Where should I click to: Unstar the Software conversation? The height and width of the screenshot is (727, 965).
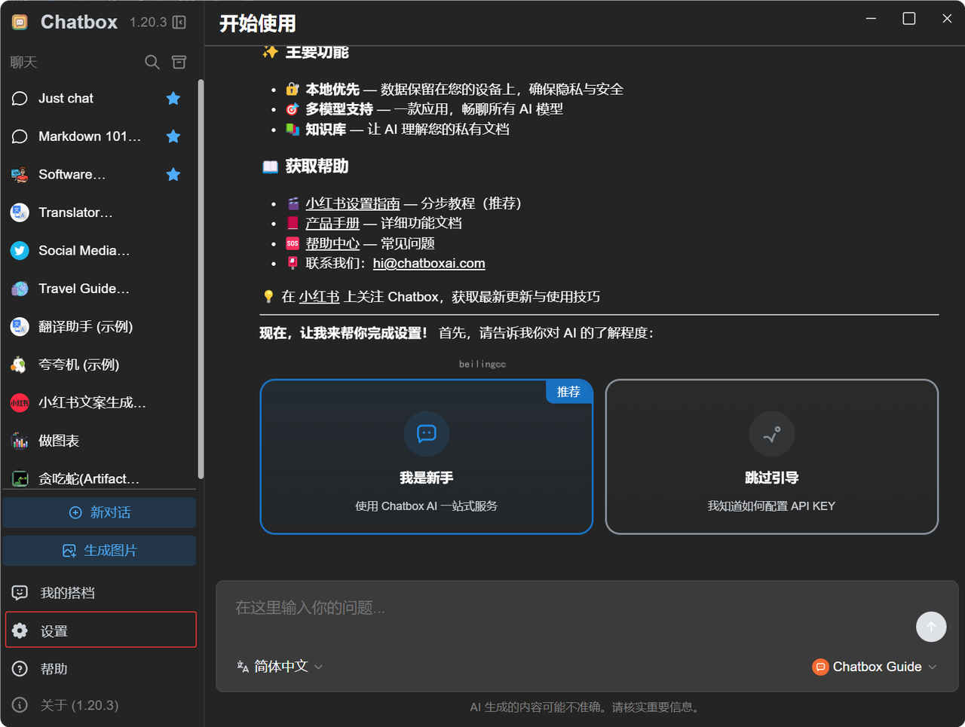coord(173,174)
